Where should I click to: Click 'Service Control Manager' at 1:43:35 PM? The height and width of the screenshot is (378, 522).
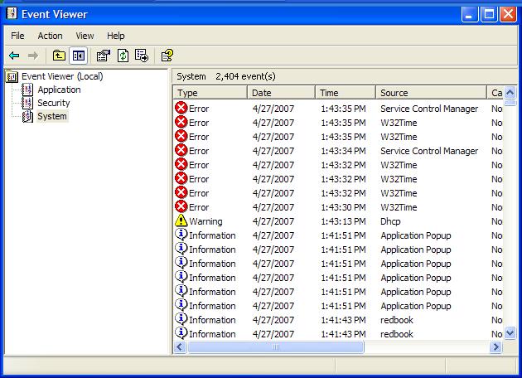click(x=429, y=109)
